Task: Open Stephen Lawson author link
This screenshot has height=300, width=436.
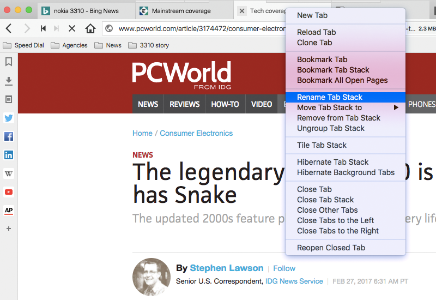Action: [227, 268]
